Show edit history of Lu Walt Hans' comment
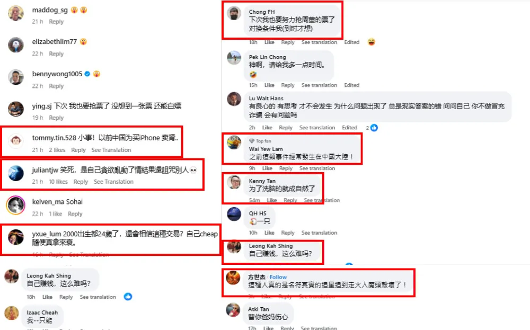This screenshot has width=530, height=330. pyautogui.click(x=349, y=128)
